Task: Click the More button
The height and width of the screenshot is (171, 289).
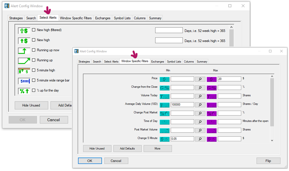Action: [158, 149]
